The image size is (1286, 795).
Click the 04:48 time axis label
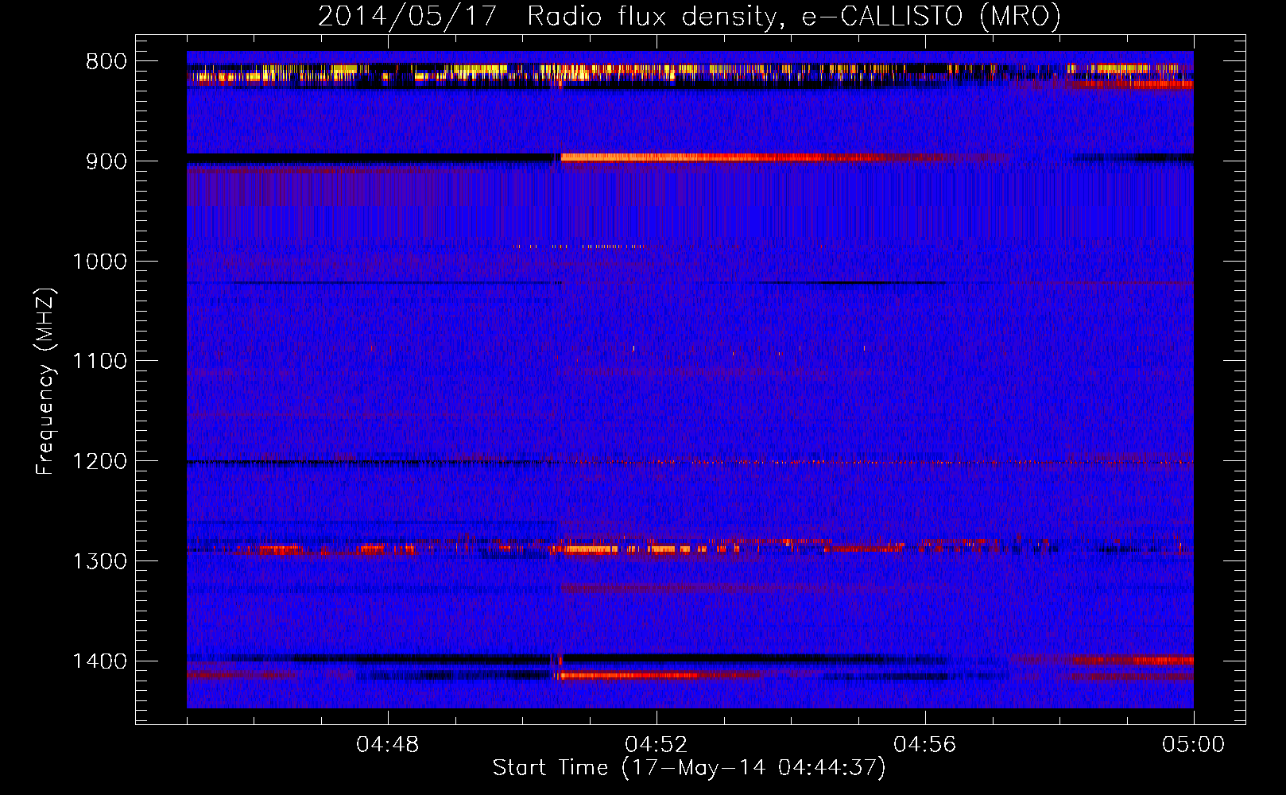click(388, 745)
